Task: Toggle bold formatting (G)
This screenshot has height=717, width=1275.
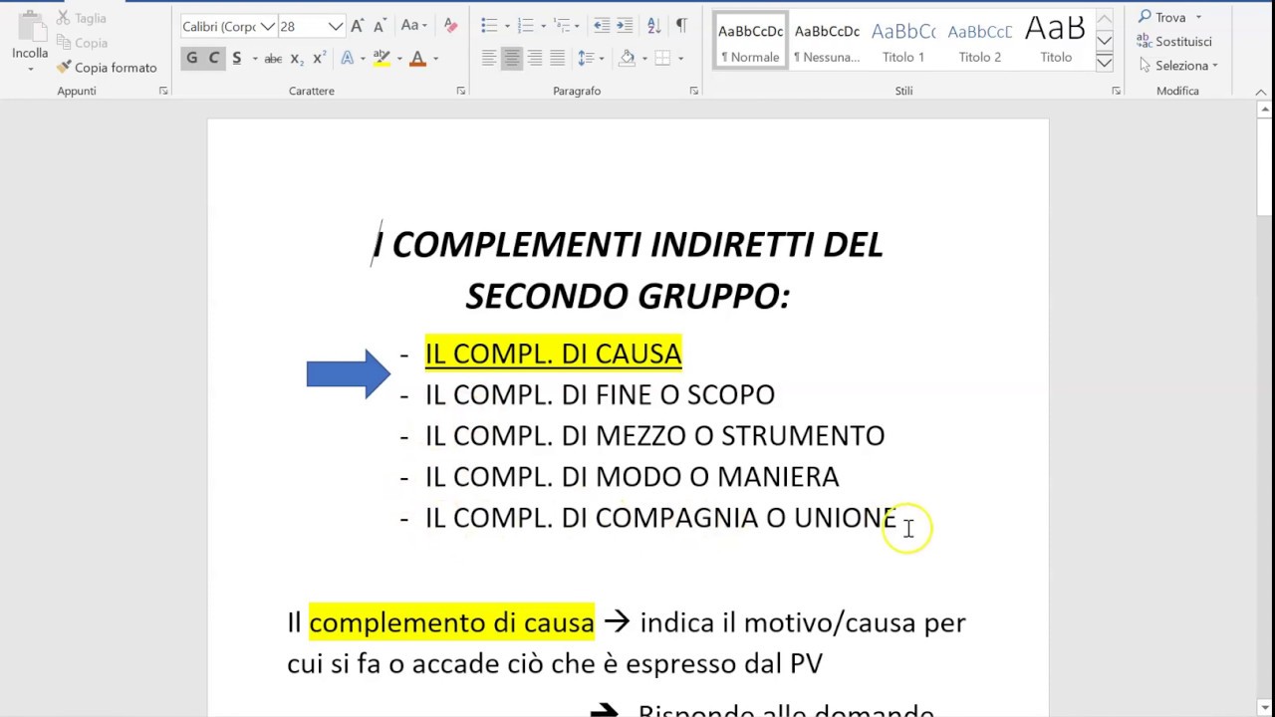Action: point(191,59)
